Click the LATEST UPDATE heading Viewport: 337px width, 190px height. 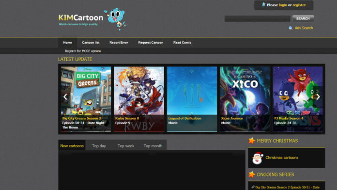(75, 59)
